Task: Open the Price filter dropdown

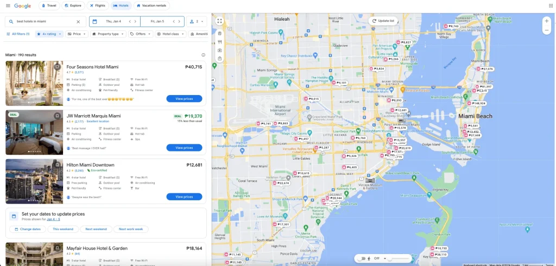Action: 77,34
